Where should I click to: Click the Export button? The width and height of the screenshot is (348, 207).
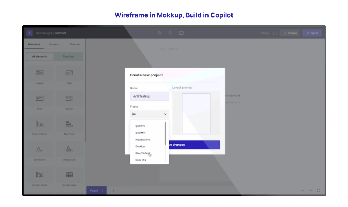coord(312,33)
